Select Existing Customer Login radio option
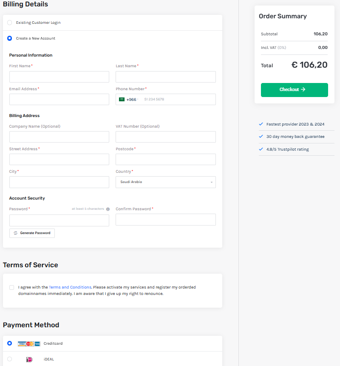 9,23
